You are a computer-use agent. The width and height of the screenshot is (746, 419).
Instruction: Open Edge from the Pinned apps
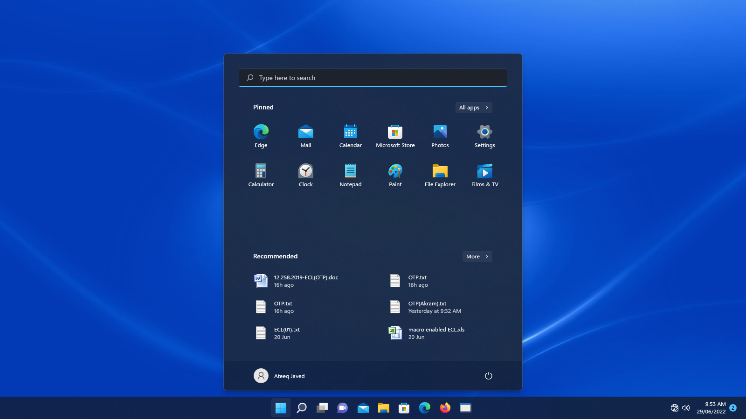pos(261,136)
